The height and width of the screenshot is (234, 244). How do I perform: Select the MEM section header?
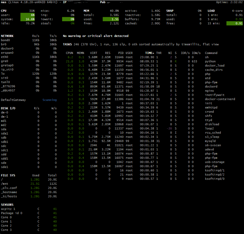click(x=86, y=11)
